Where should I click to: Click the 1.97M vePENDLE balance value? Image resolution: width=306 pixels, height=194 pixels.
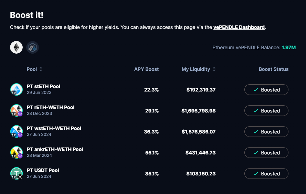pos(288,47)
